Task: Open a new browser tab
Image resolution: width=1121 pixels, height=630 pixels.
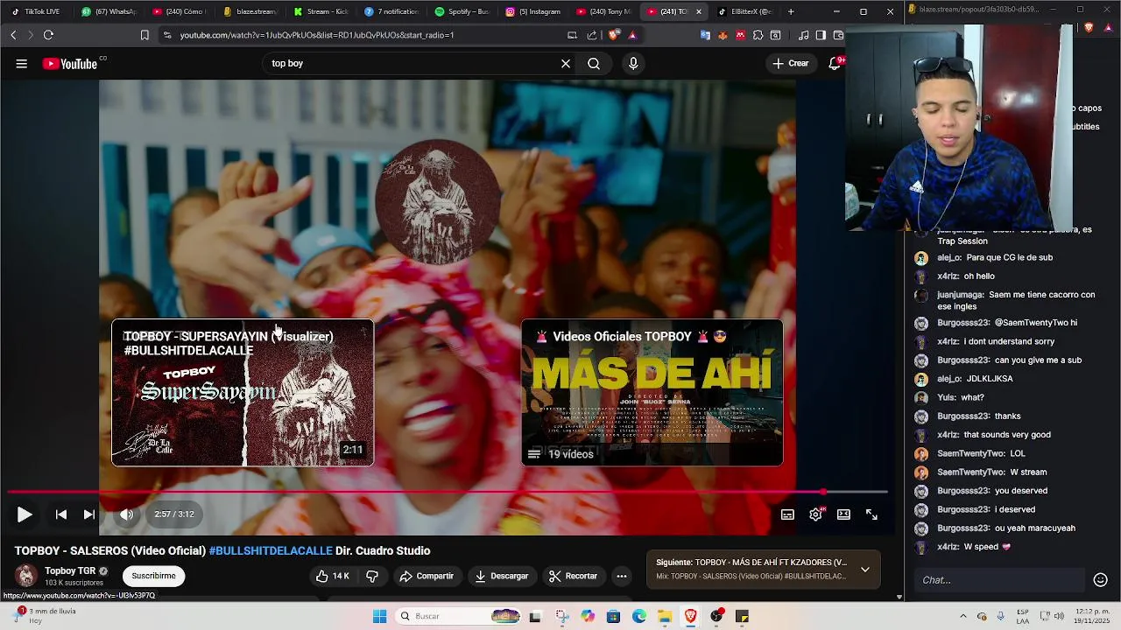Action: click(x=791, y=11)
